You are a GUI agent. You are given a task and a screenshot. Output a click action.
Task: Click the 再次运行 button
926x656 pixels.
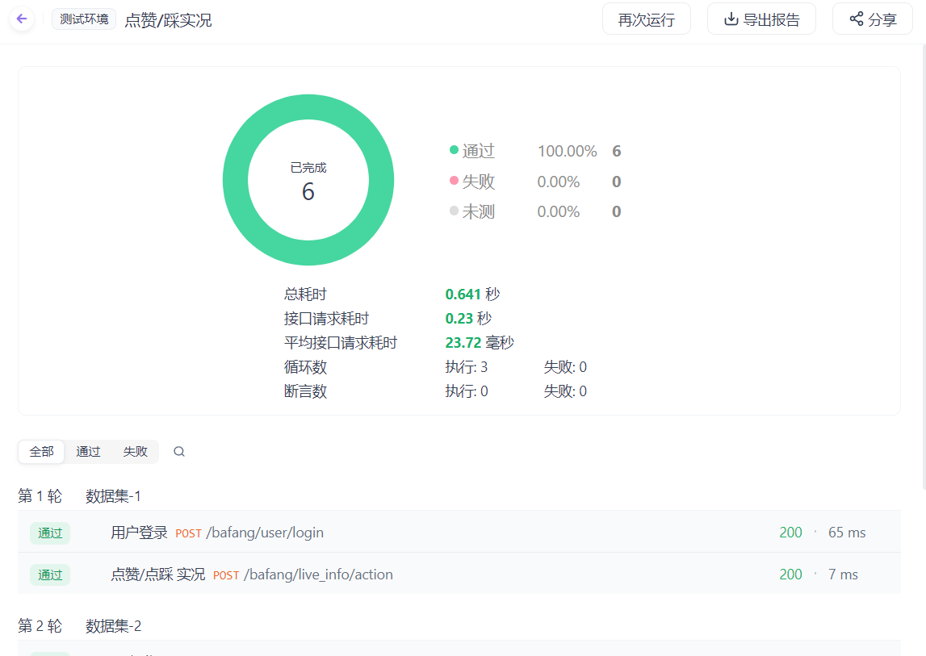tap(646, 19)
